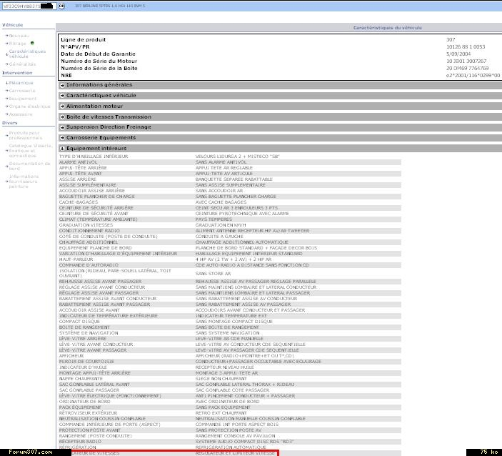This screenshot has height=456, width=502.
Task: Open Catalogue Visserie, fixatique et connectique
Action: click(31, 151)
